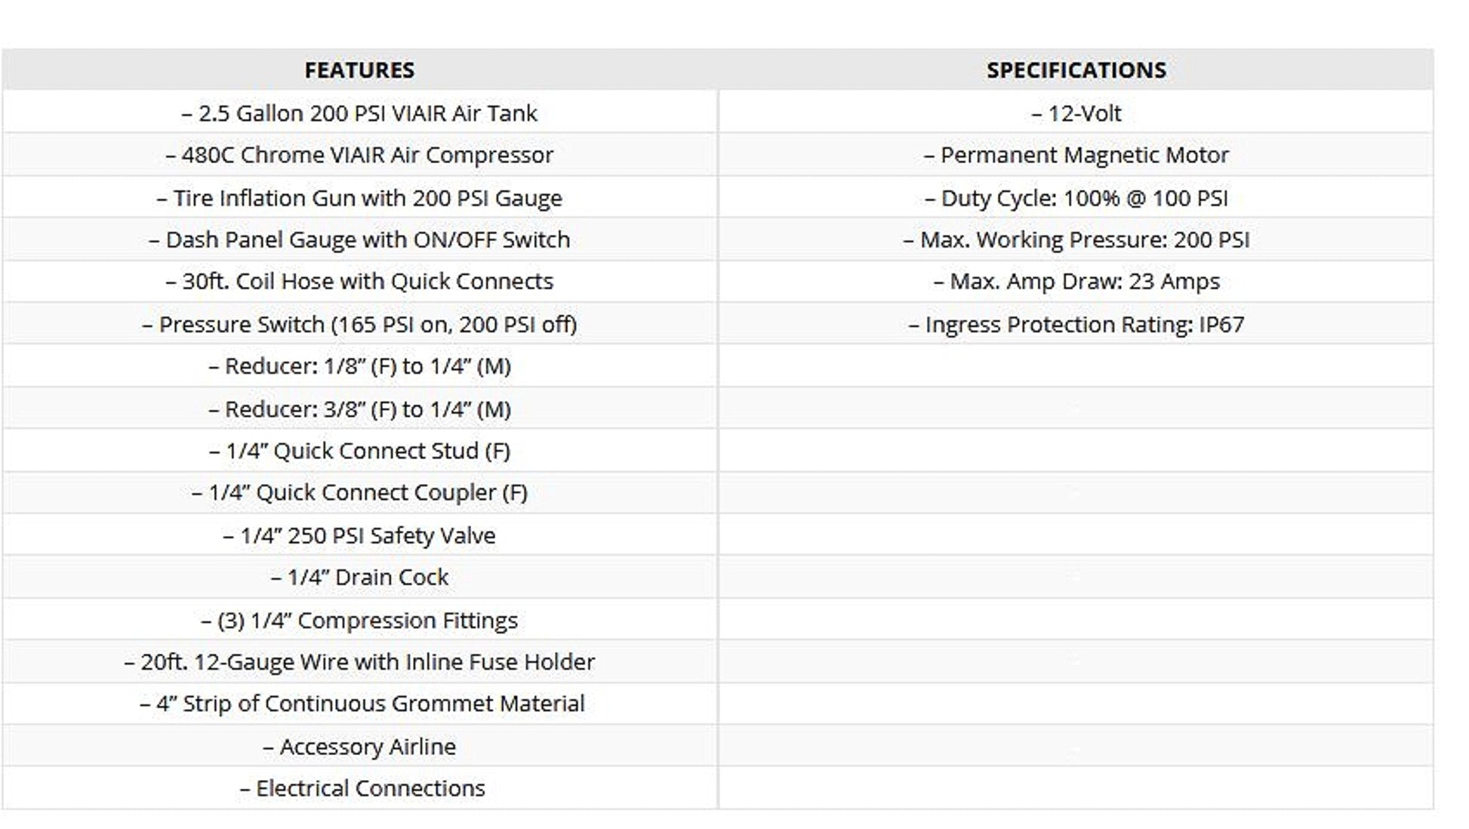
Task: Click the 30ft. Coil Hose entry
Action: click(x=359, y=281)
